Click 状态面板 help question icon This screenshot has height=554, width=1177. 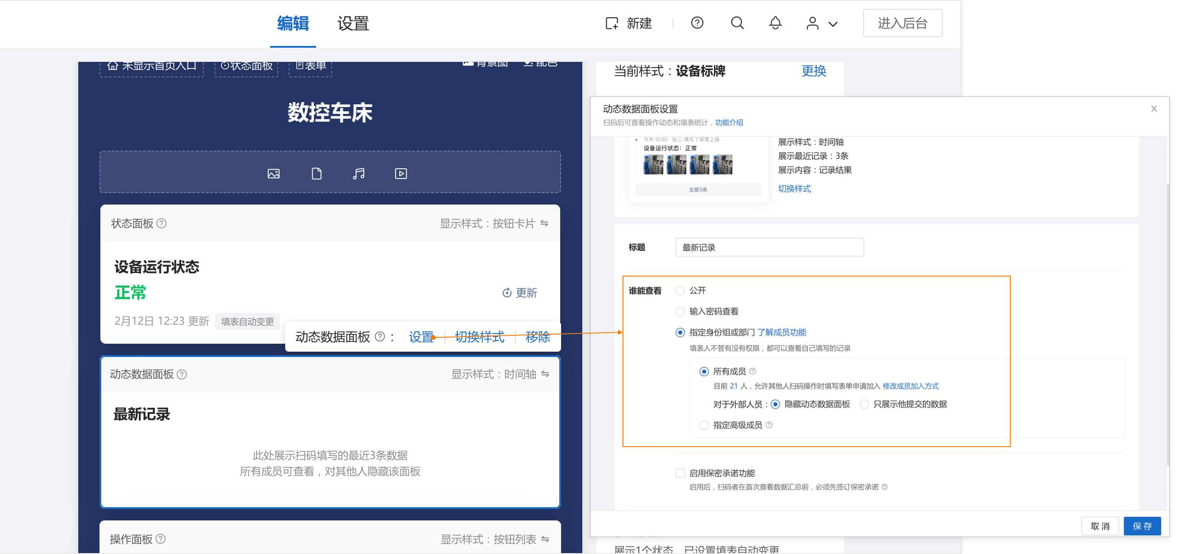click(x=161, y=224)
